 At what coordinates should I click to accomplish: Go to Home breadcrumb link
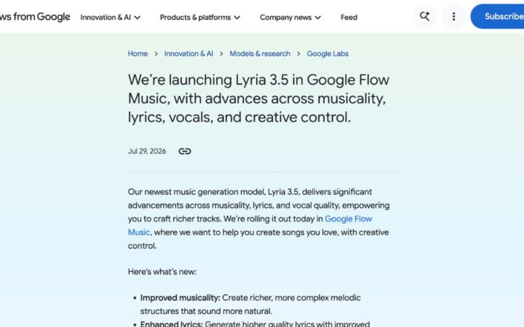pyautogui.click(x=138, y=54)
